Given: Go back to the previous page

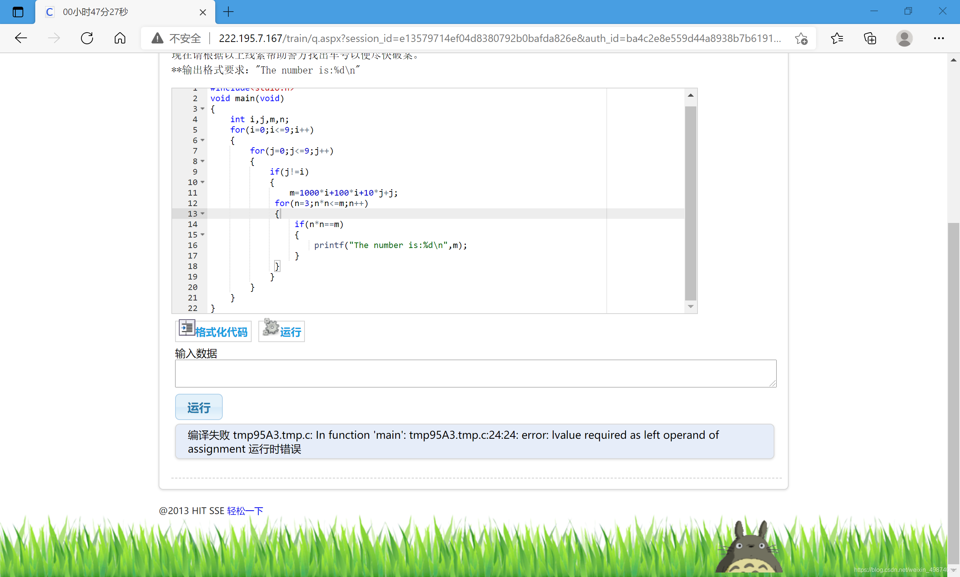Looking at the screenshot, I should click(21, 38).
